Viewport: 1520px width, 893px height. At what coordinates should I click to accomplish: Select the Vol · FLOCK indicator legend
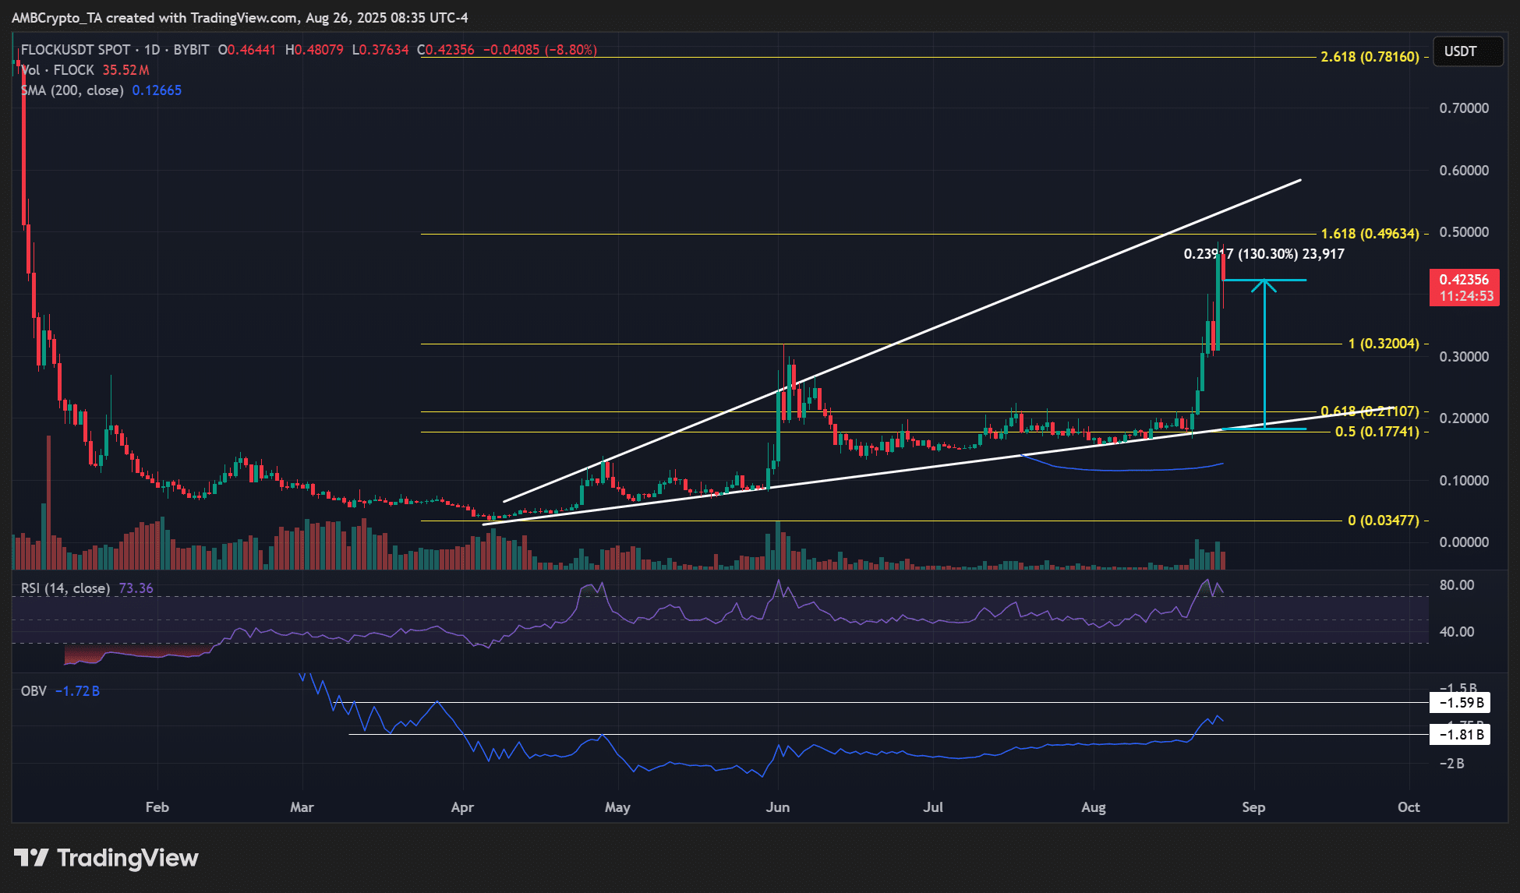(58, 70)
